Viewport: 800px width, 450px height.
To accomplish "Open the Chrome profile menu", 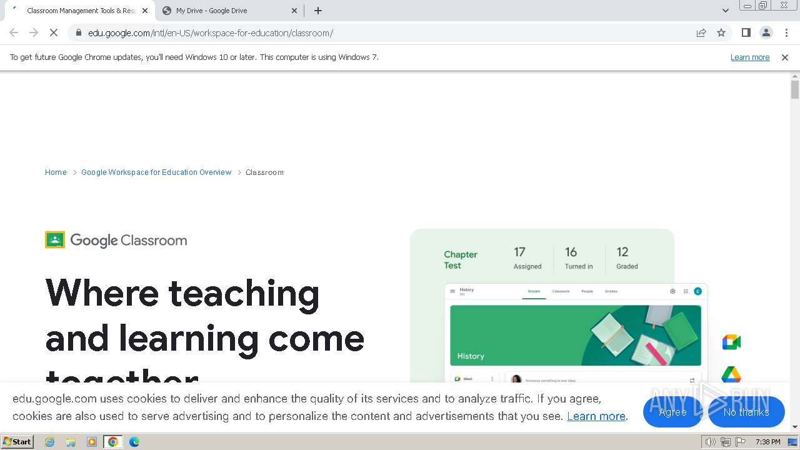I will point(766,33).
